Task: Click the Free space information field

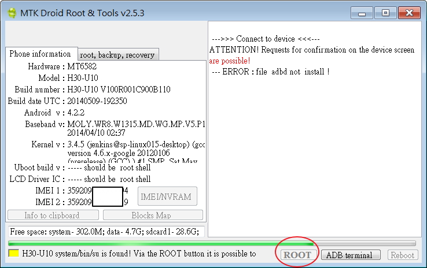Action: click(x=106, y=232)
